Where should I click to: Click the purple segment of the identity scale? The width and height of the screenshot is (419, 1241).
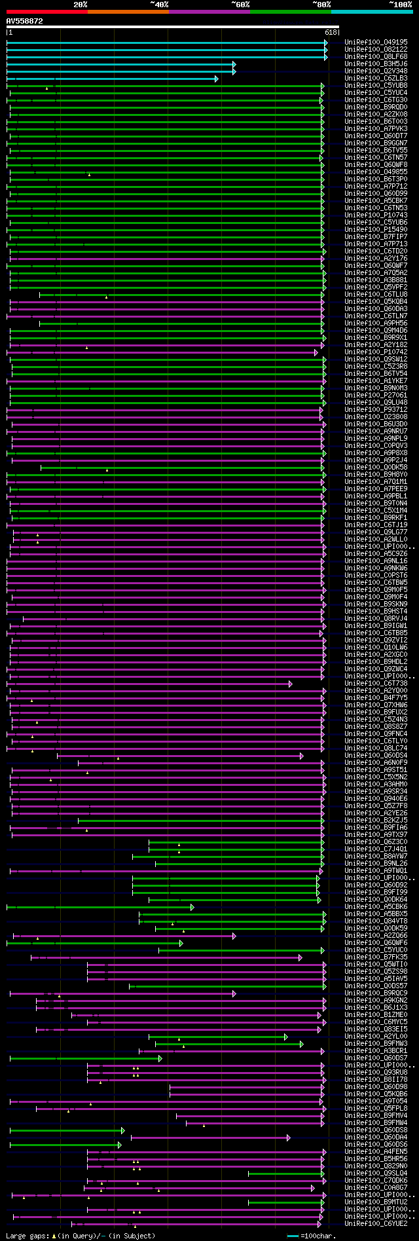(x=209, y=12)
